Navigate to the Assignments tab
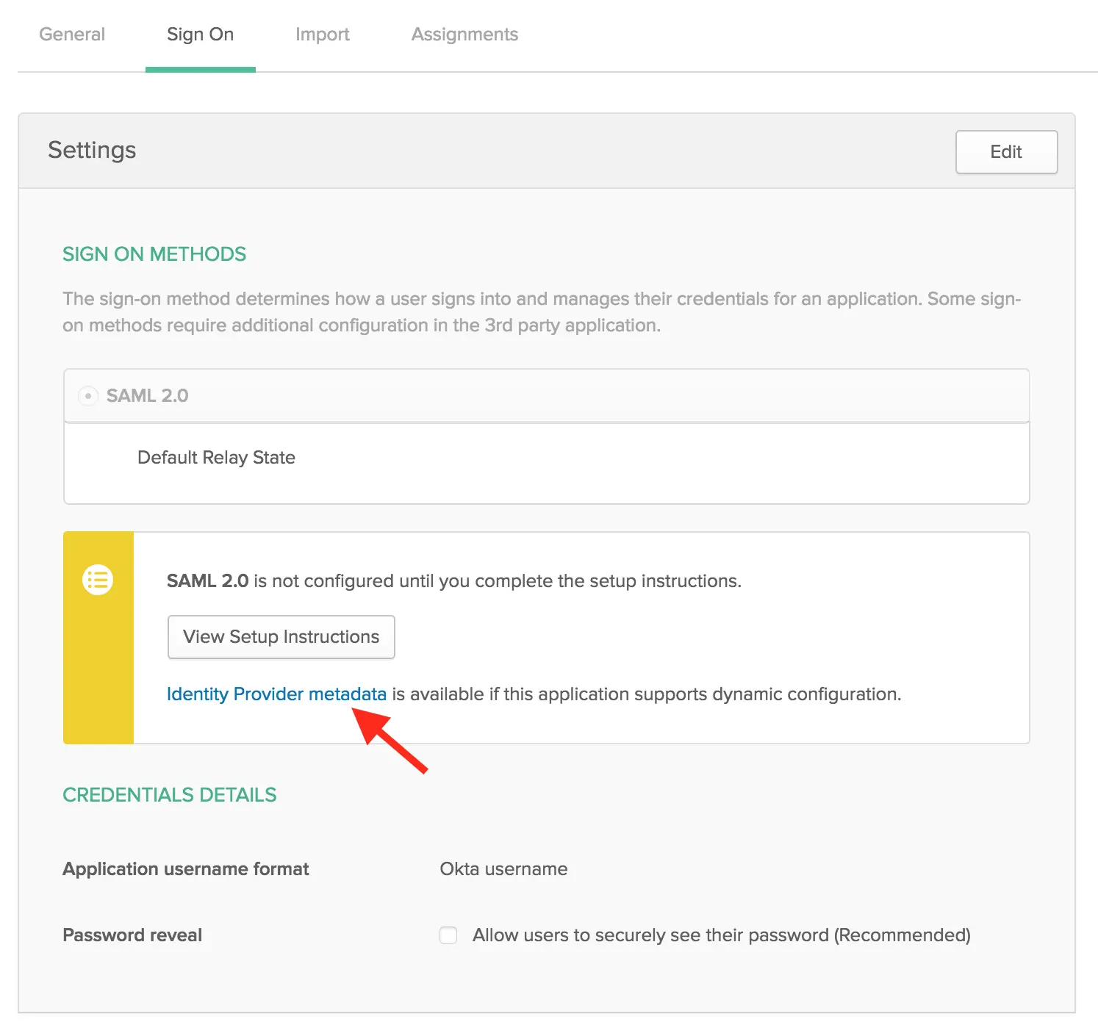This screenshot has width=1098, height=1036. tap(464, 34)
